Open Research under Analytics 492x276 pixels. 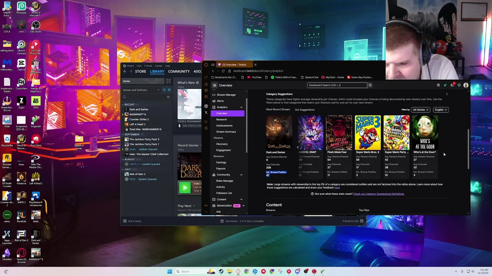pyautogui.click(x=221, y=120)
